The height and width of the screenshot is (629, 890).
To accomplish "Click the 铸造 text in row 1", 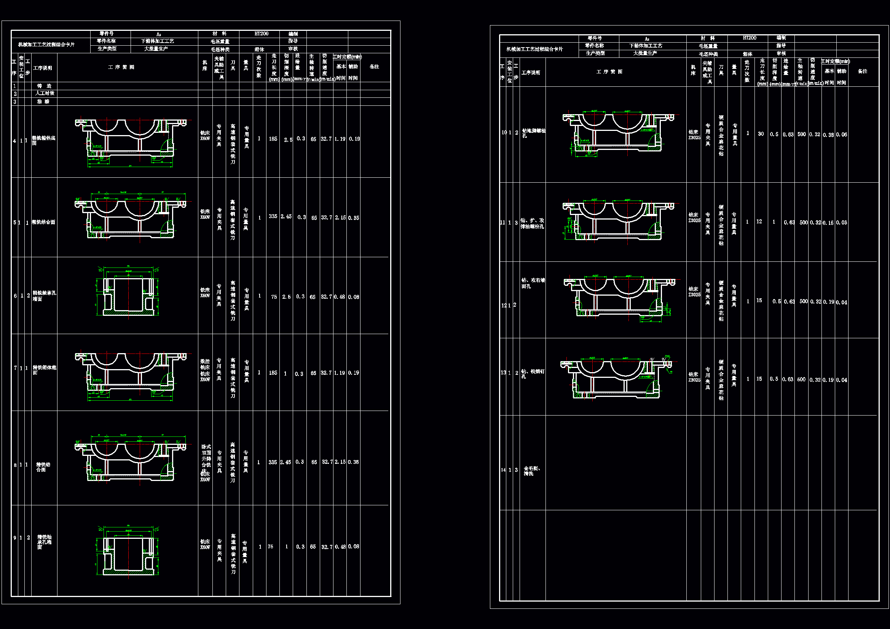I will tap(44, 86).
